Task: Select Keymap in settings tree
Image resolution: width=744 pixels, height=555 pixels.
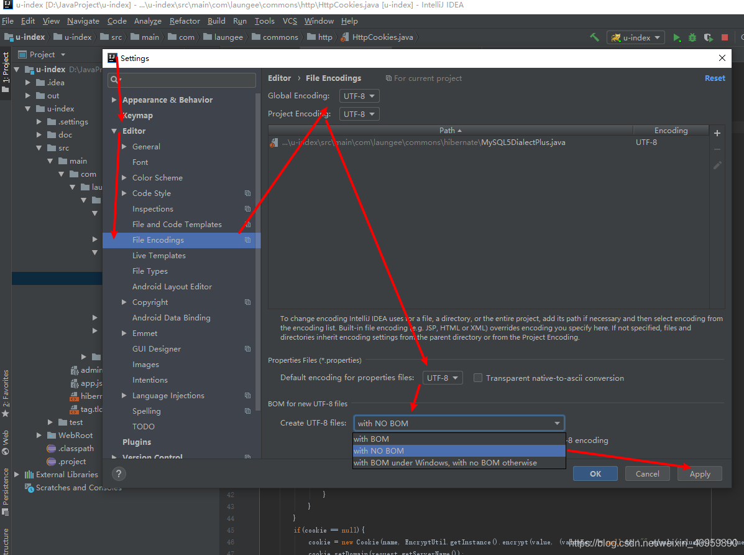Action: [x=137, y=116]
